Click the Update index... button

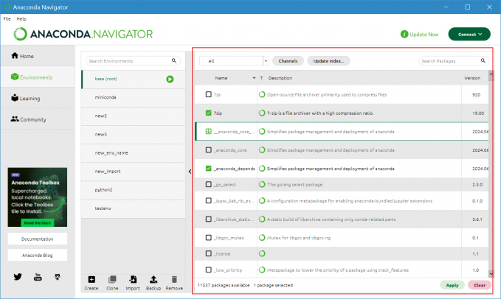pyautogui.click(x=328, y=60)
